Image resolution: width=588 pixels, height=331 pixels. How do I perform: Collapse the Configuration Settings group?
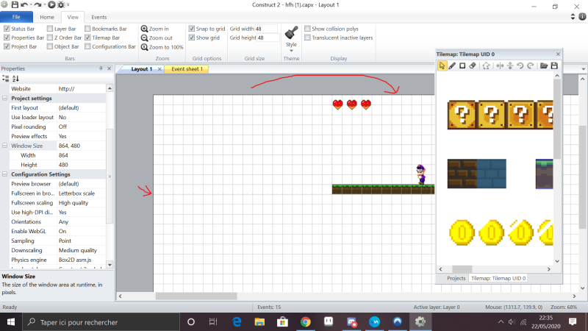5,174
